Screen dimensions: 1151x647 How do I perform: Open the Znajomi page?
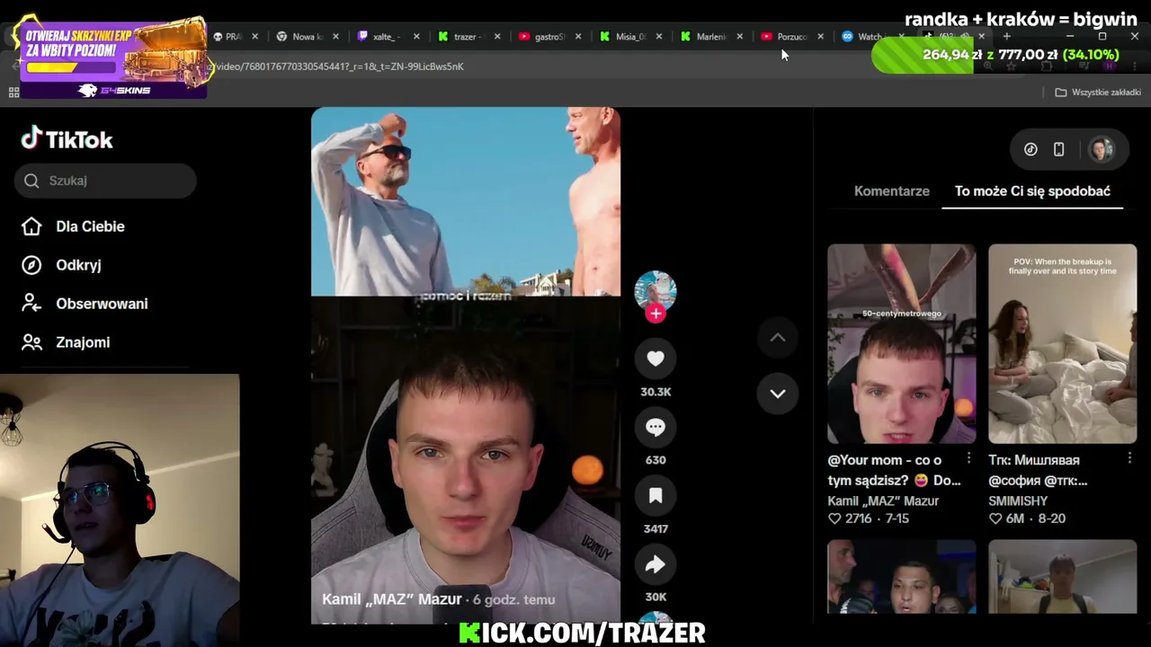pyautogui.click(x=83, y=342)
